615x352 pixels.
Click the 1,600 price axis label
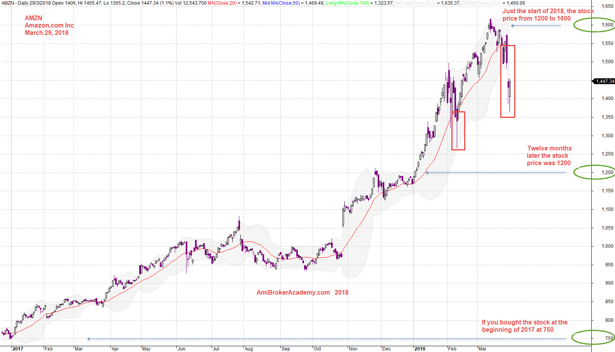[608, 25]
